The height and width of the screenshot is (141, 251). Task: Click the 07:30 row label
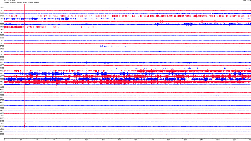pyautogui.click(x=2, y=49)
